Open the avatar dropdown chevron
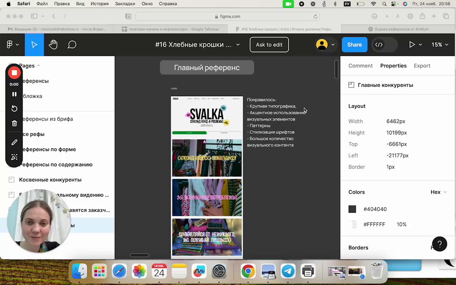 click(x=332, y=44)
